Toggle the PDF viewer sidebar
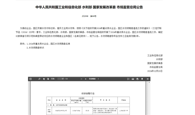 (30, 79)
